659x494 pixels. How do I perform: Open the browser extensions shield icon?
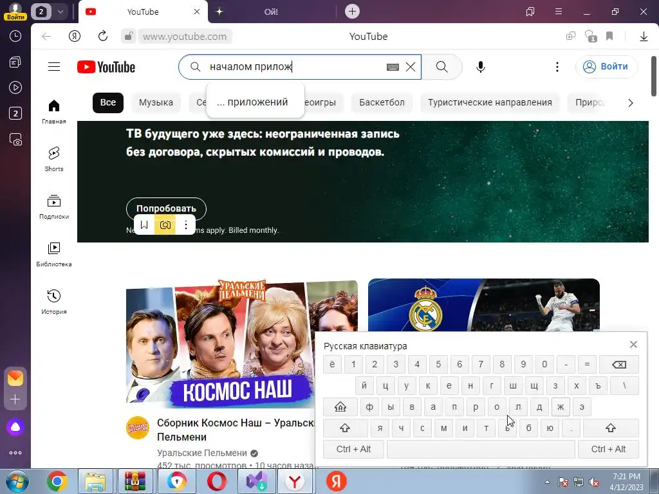pos(591,36)
